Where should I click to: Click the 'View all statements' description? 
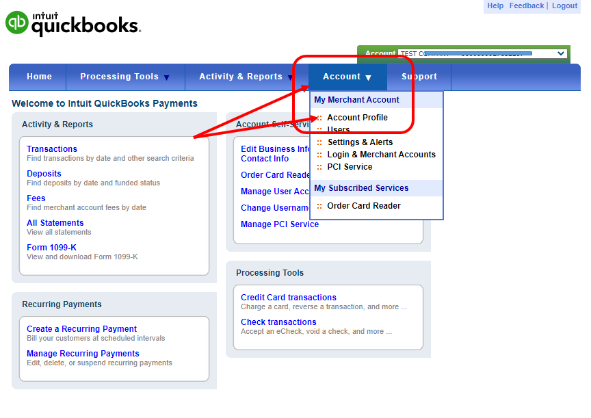(x=59, y=232)
